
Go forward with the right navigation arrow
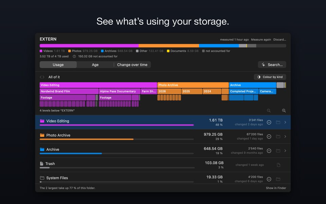[x=43, y=77]
